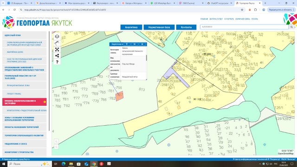Open the Windows Start menu
Viewport: 297px width, 167px height.
pos(3,164)
